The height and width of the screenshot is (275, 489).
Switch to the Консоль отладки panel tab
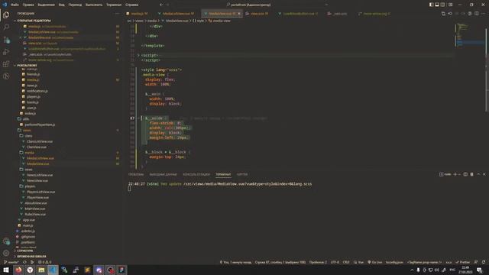(x=196, y=174)
